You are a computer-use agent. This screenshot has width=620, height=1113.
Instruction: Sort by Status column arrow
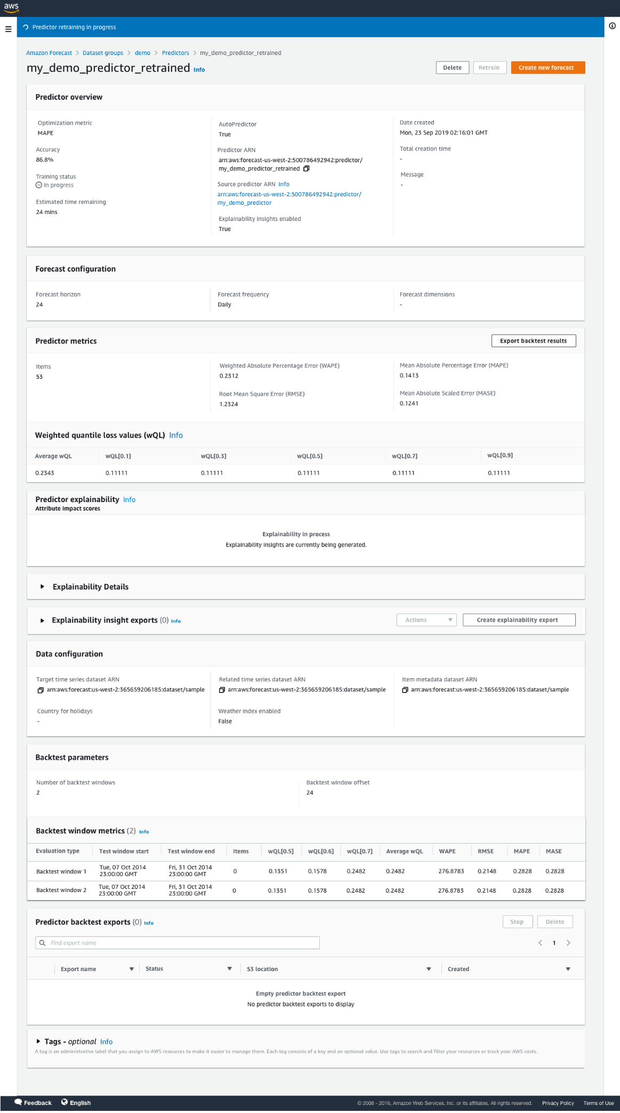pyautogui.click(x=230, y=969)
